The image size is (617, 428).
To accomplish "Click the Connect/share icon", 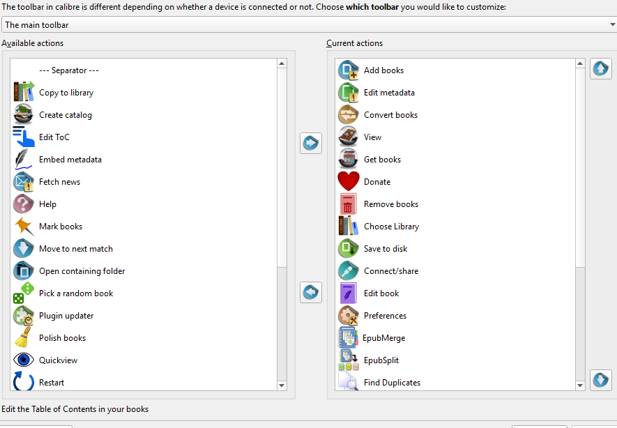I will tap(349, 270).
